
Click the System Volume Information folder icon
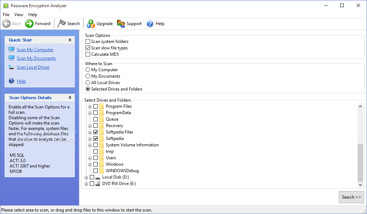[x=101, y=145]
